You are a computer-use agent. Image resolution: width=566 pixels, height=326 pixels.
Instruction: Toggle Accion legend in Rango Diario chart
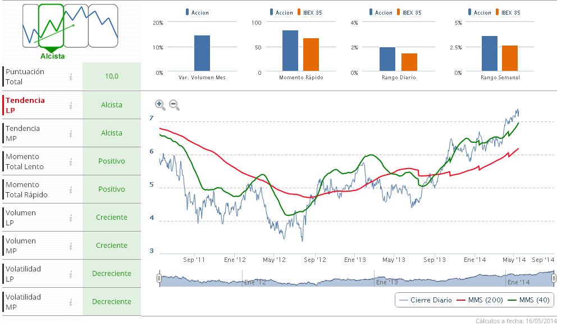tap(381, 12)
